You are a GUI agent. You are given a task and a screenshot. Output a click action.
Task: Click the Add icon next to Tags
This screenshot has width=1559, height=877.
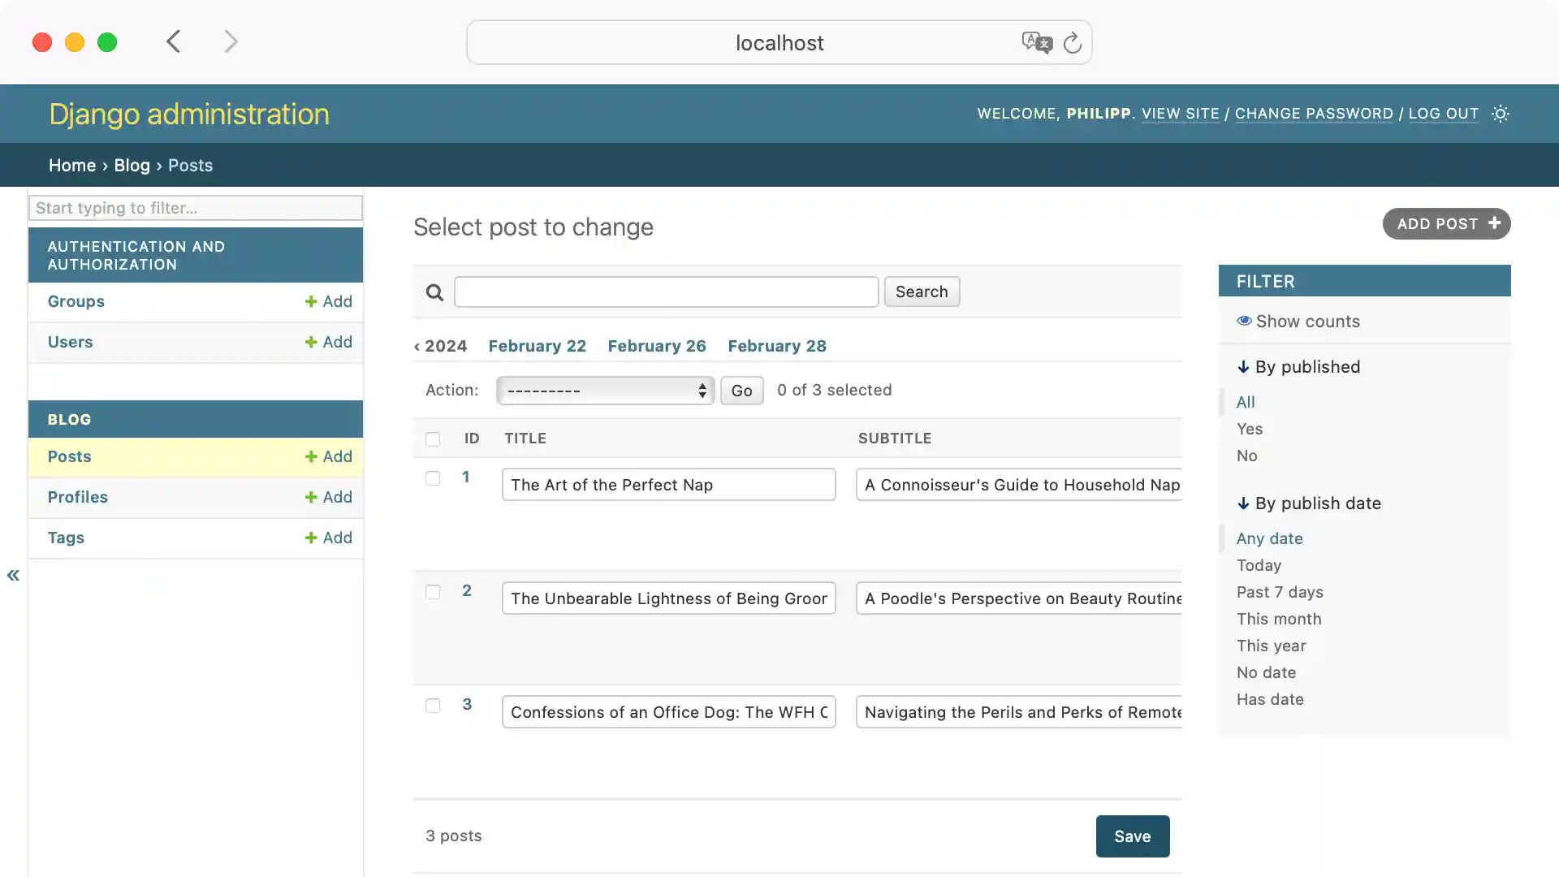pyautogui.click(x=311, y=537)
